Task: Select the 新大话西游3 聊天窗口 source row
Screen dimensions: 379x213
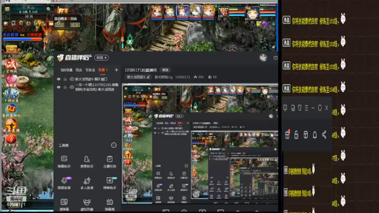Action: click(x=87, y=79)
